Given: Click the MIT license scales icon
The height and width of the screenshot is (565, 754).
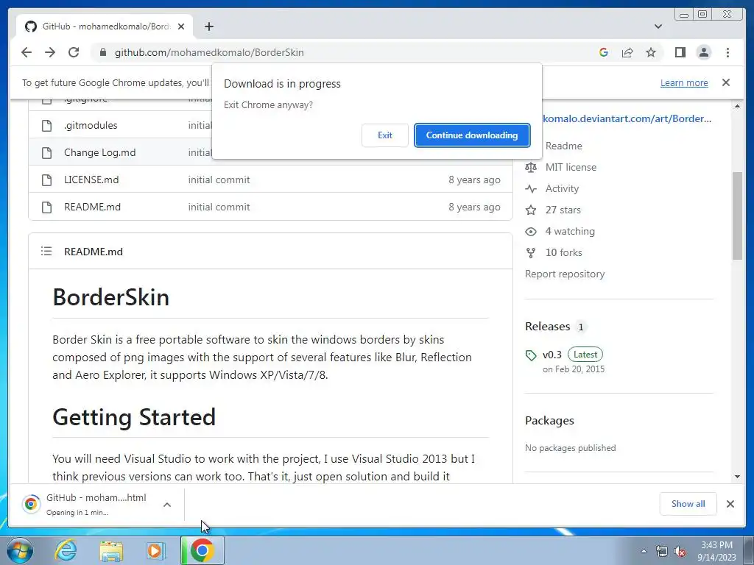Looking at the screenshot, I should point(531,167).
